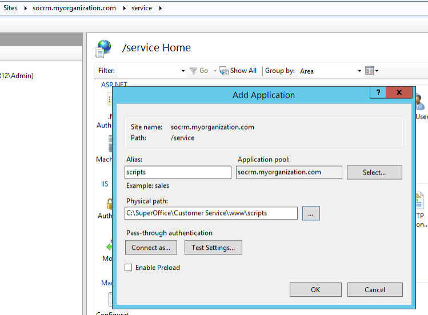This screenshot has height=315, width=428.
Task: Expand the Filter box dropdown arrow
Action: tap(183, 71)
